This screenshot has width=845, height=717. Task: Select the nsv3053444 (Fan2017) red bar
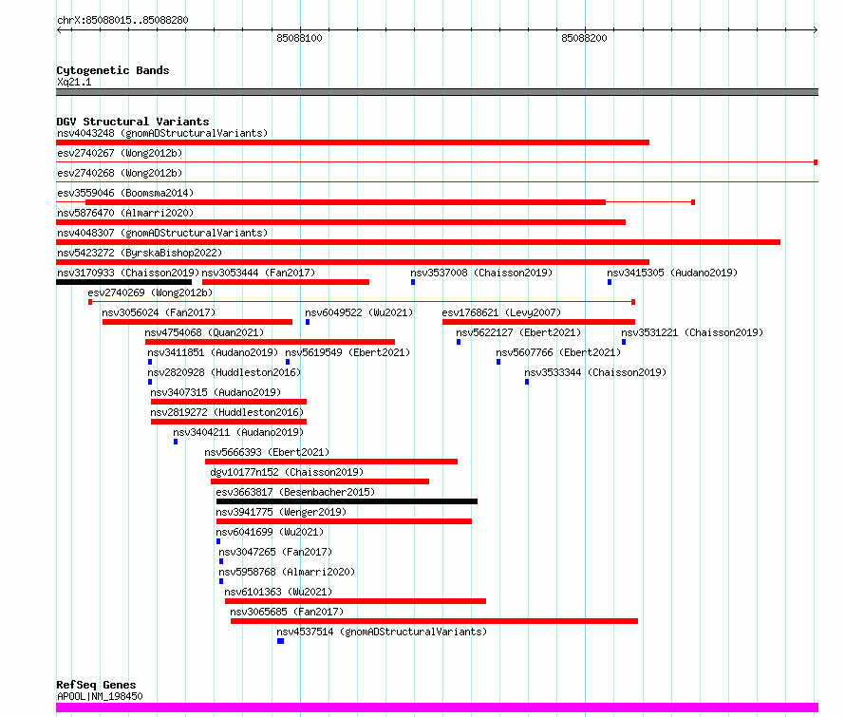tap(286, 282)
